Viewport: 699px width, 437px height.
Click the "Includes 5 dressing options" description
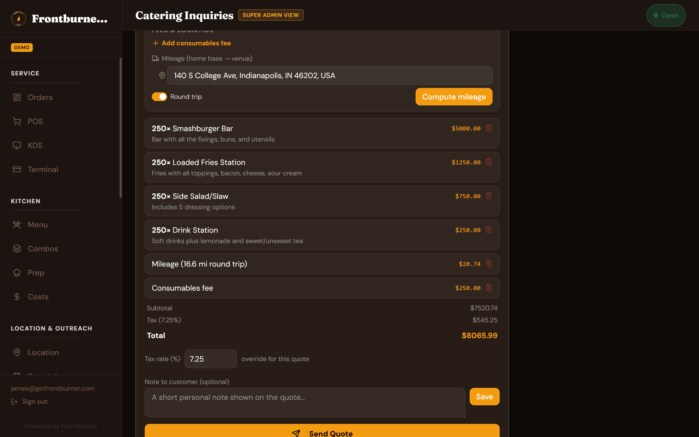(193, 207)
